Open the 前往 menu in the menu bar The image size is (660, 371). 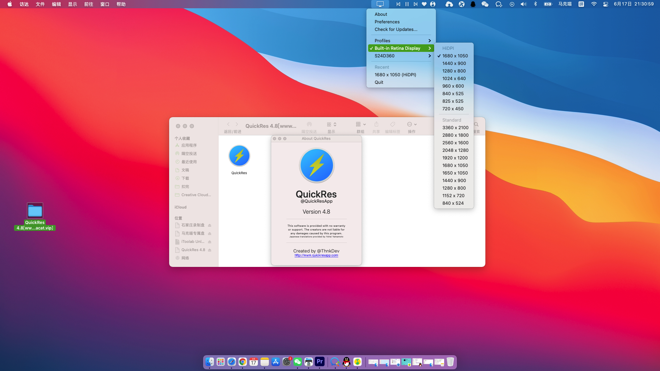point(89,4)
